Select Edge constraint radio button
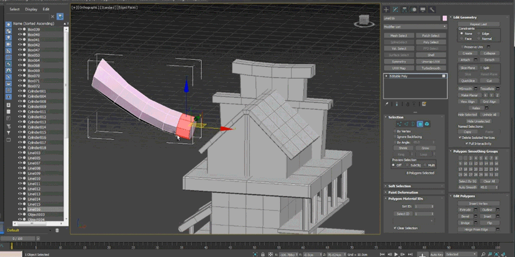The image size is (515, 257). [x=479, y=34]
